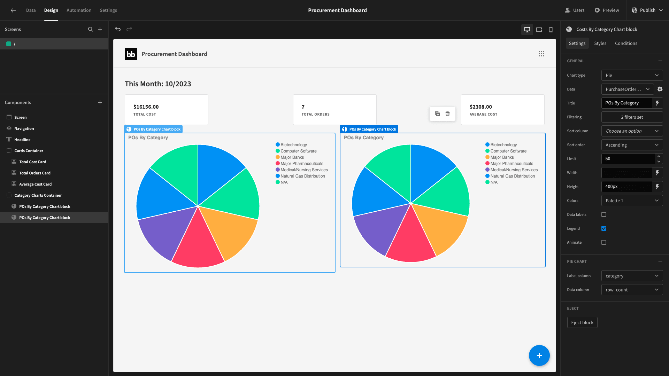Click the undo arrow icon
The image size is (669, 376).
[118, 29]
